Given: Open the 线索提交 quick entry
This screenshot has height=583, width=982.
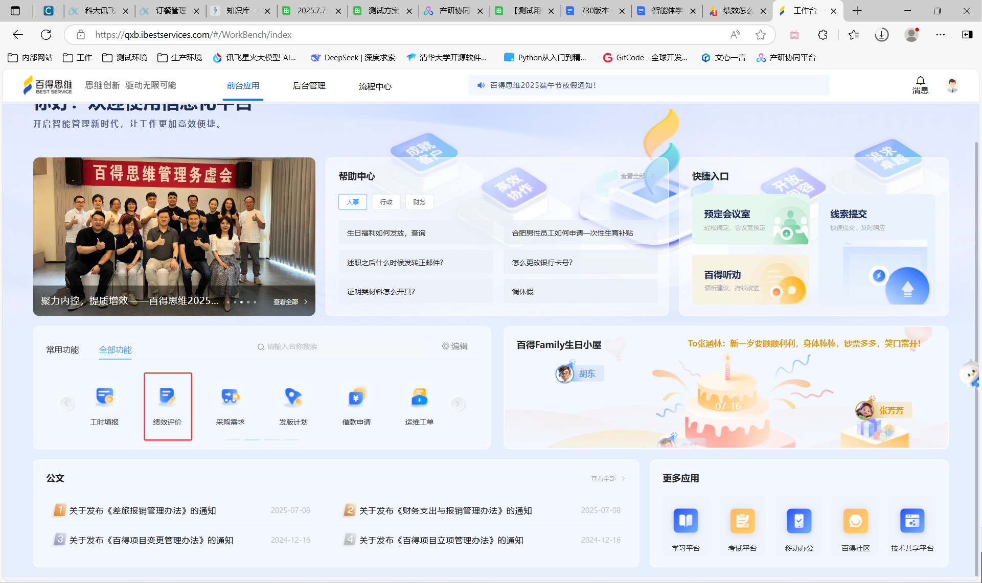Looking at the screenshot, I should [x=877, y=249].
